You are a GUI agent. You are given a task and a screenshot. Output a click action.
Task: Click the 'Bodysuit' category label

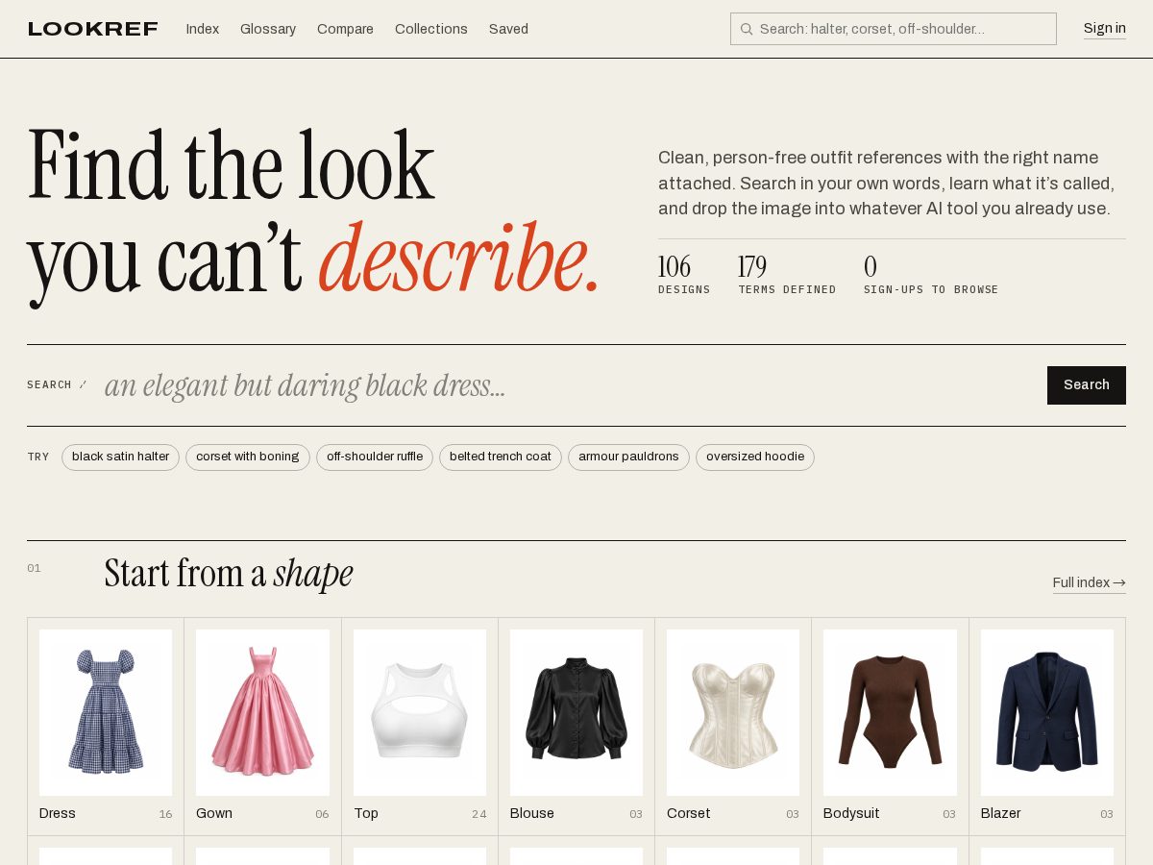(851, 814)
